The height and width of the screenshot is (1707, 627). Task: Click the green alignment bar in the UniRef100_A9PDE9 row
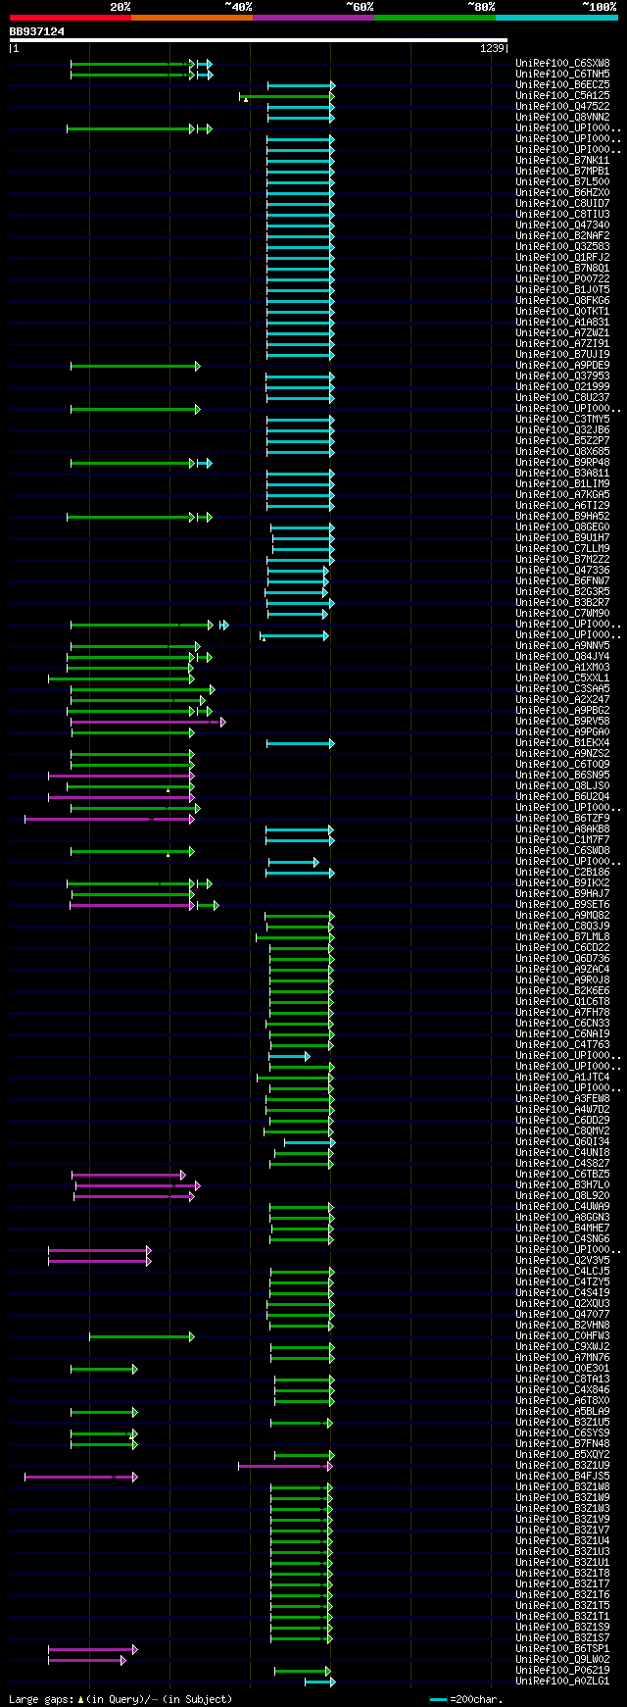[135, 366]
